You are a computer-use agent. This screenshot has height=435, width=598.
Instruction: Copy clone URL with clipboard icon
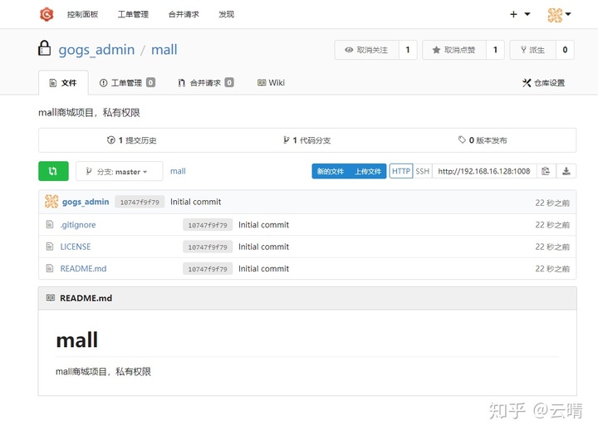tap(547, 171)
